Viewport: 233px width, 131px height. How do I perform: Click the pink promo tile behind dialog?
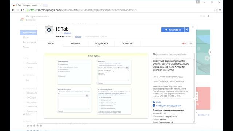[203, 98]
